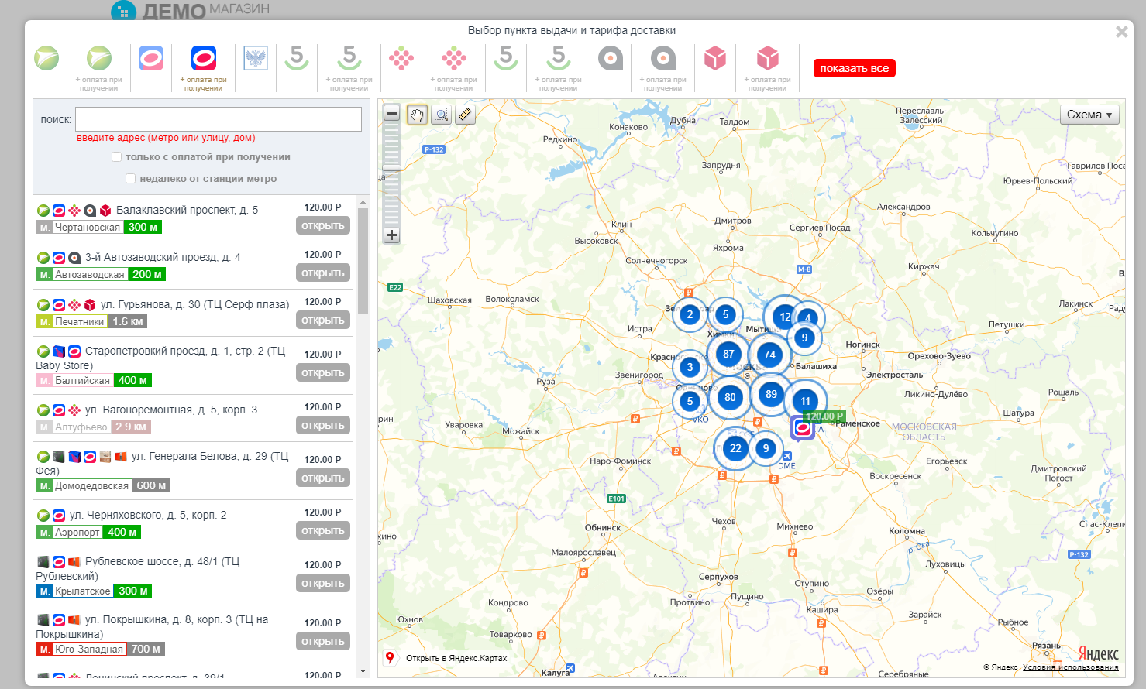The width and height of the screenshot is (1146, 689).
Task: Open pickup point ул. Покрышкина, д. 8
Action: coord(323,641)
